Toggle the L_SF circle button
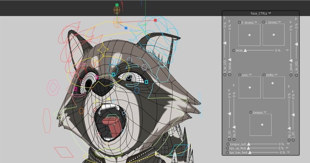The width and height of the screenshot is (310, 163). click(x=293, y=140)
